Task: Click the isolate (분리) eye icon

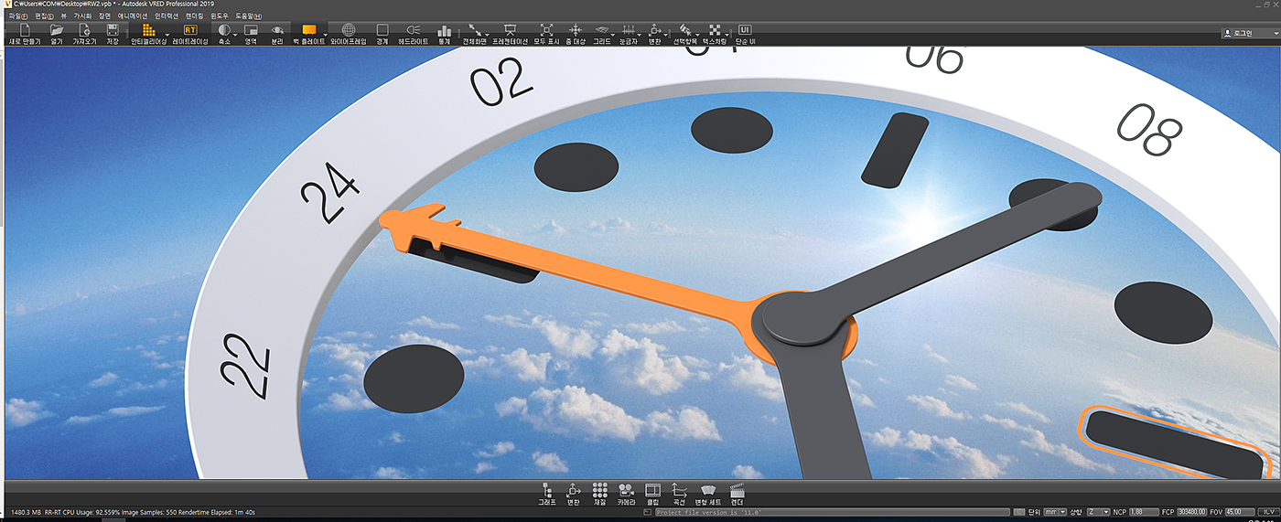Action: coord(277,30)
